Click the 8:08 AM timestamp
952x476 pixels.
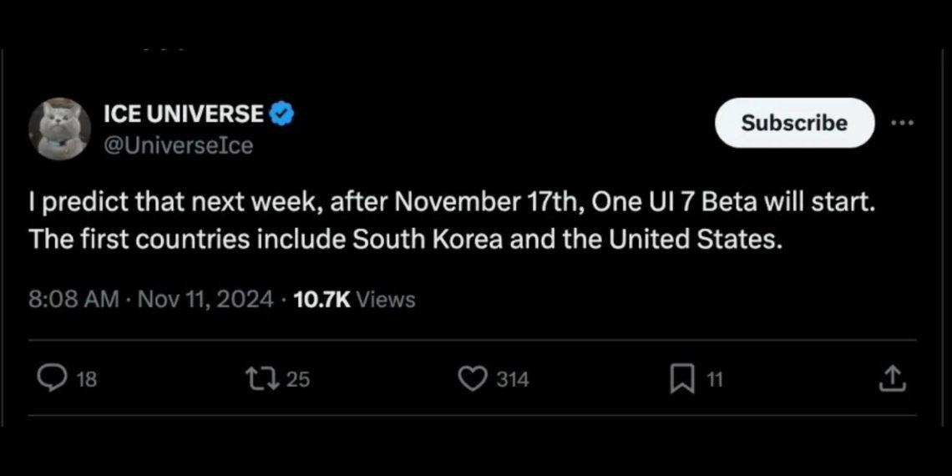[73, 299]
